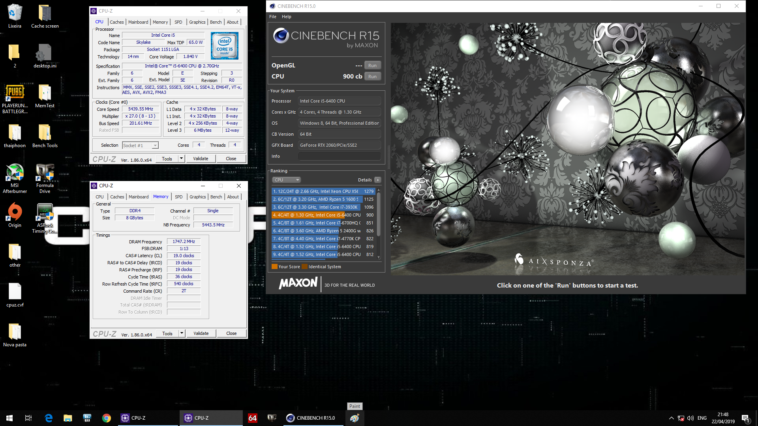Open the Nova pasta folder icon
This screenshot has height=426, width=758.
coord(15,335)
